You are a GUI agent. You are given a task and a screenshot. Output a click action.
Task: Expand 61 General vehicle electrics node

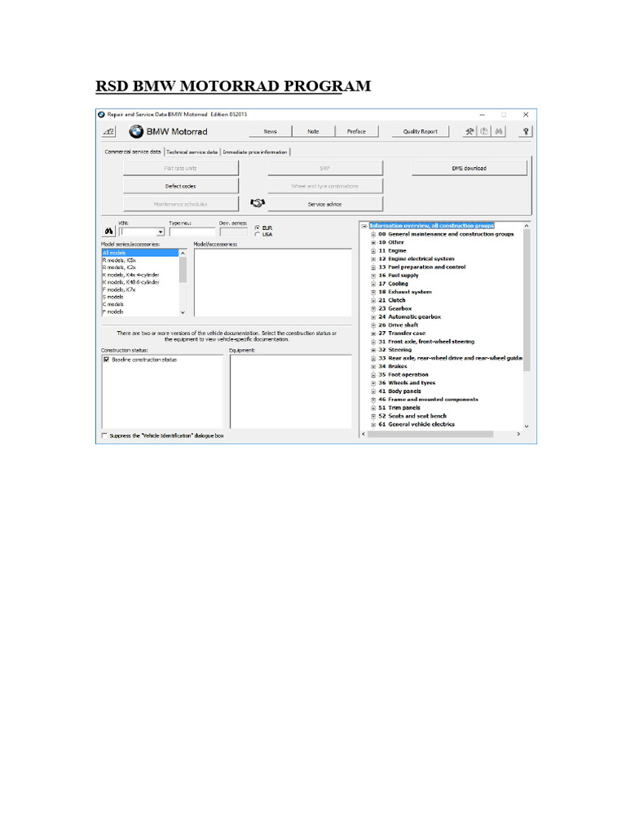(x=373, y=424)
